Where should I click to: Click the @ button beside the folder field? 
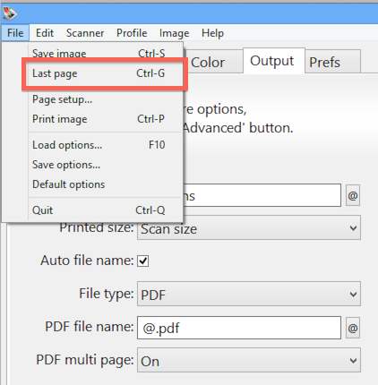353,195
